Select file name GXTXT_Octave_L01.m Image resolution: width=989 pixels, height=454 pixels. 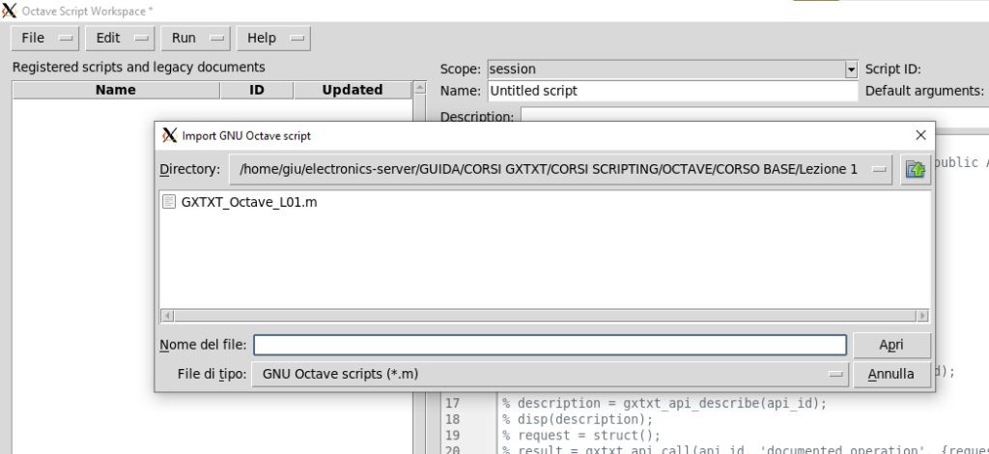point(249,202)
